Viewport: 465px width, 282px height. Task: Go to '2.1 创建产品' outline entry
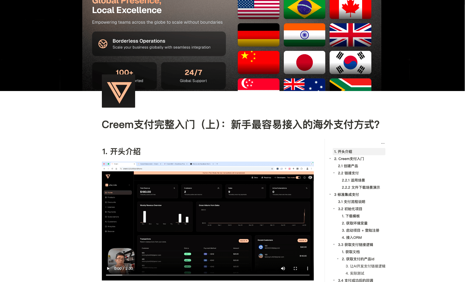point(348,166)
